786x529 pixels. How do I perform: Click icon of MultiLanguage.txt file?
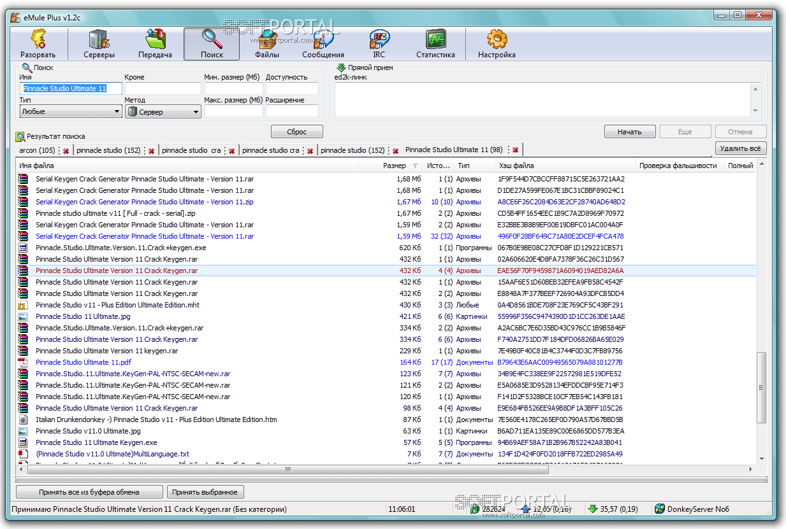(x=24, y=454)
